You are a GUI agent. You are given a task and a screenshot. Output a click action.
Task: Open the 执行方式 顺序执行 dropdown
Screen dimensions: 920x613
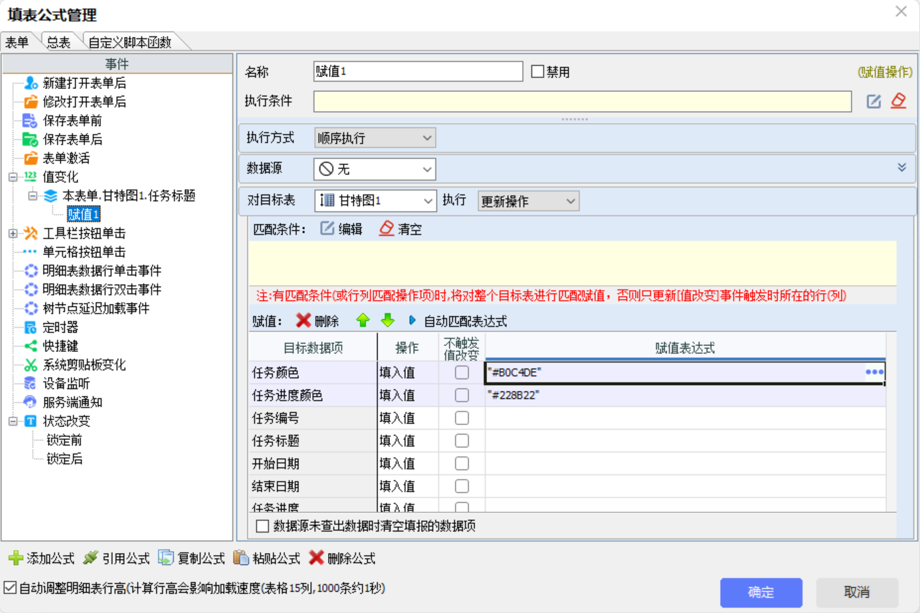(375, 138)
